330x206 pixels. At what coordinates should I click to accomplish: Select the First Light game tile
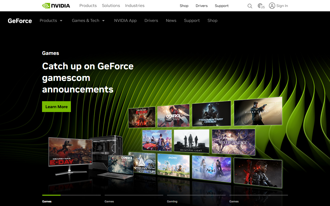pos(258,111)
